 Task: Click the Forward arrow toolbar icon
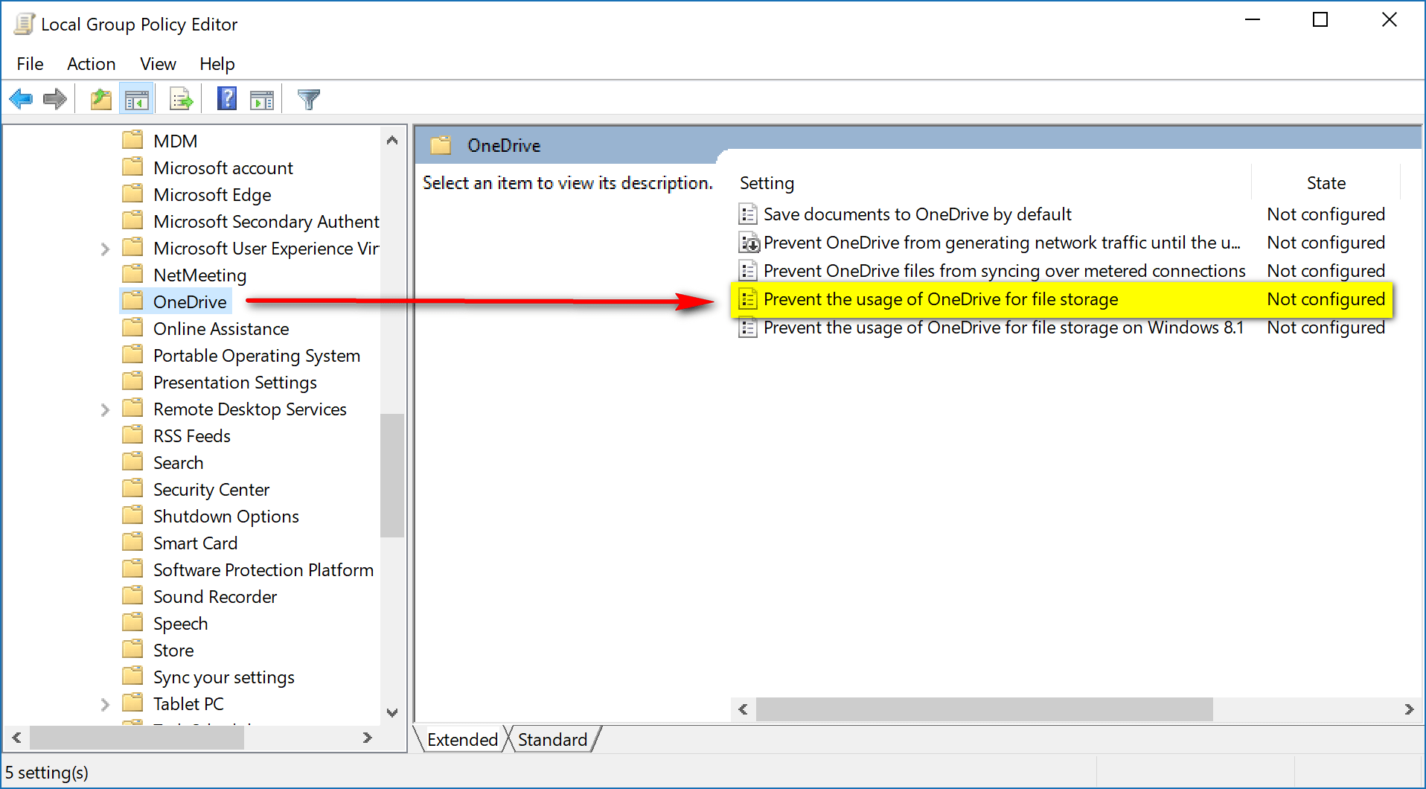tap(55, 99)
